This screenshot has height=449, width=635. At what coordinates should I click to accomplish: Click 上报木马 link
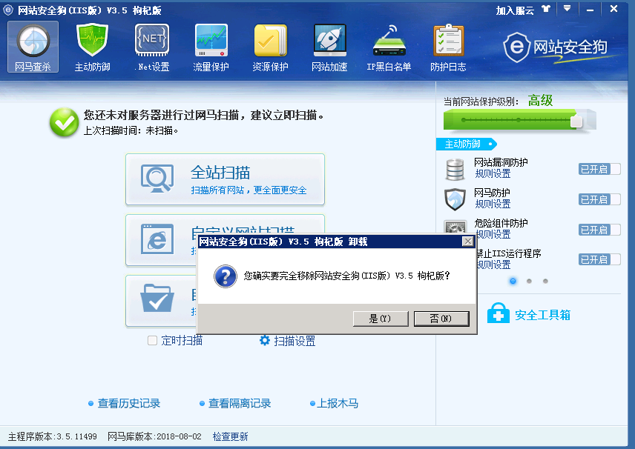pyautogui.click(x=338, y=403)
